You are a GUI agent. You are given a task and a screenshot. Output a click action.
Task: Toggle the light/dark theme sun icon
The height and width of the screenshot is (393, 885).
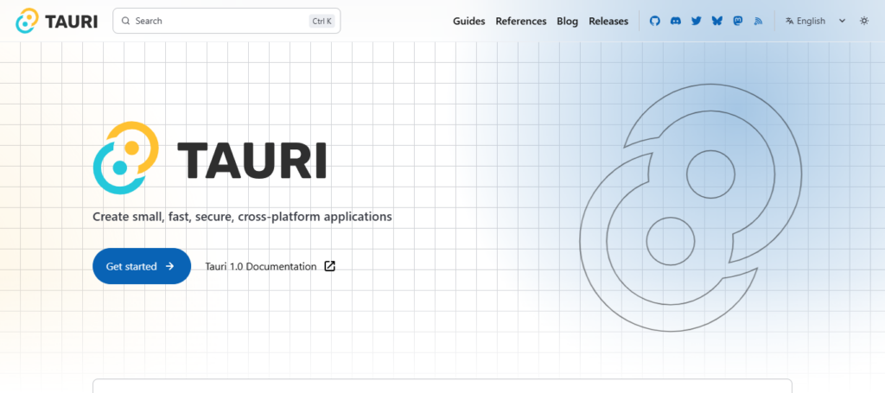(x=863, y=21)
